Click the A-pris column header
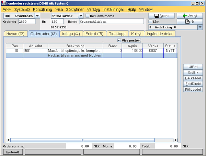The image size is (206, 156). 132,46
